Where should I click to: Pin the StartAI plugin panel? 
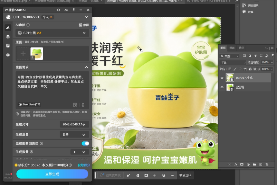(74, 10)
